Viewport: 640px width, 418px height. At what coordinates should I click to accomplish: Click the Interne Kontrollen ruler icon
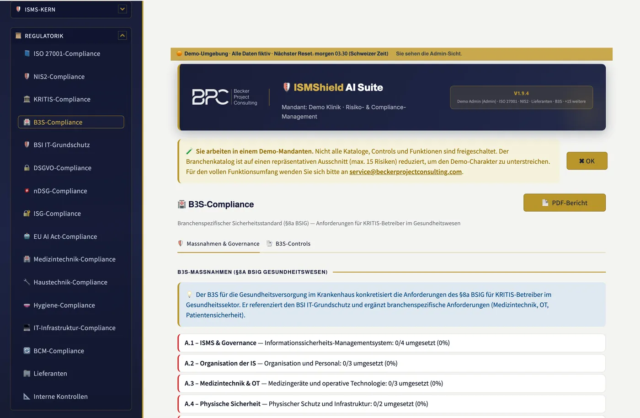tap(27, 397)
